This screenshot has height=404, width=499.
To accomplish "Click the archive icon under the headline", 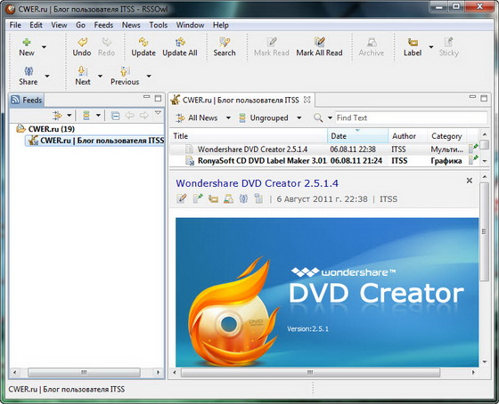I will pyautogui.click(x=228, y=199).
